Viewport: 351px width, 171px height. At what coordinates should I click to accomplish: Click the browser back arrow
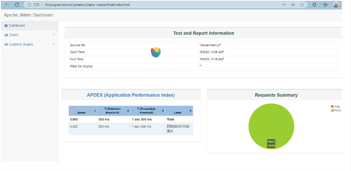7,4
